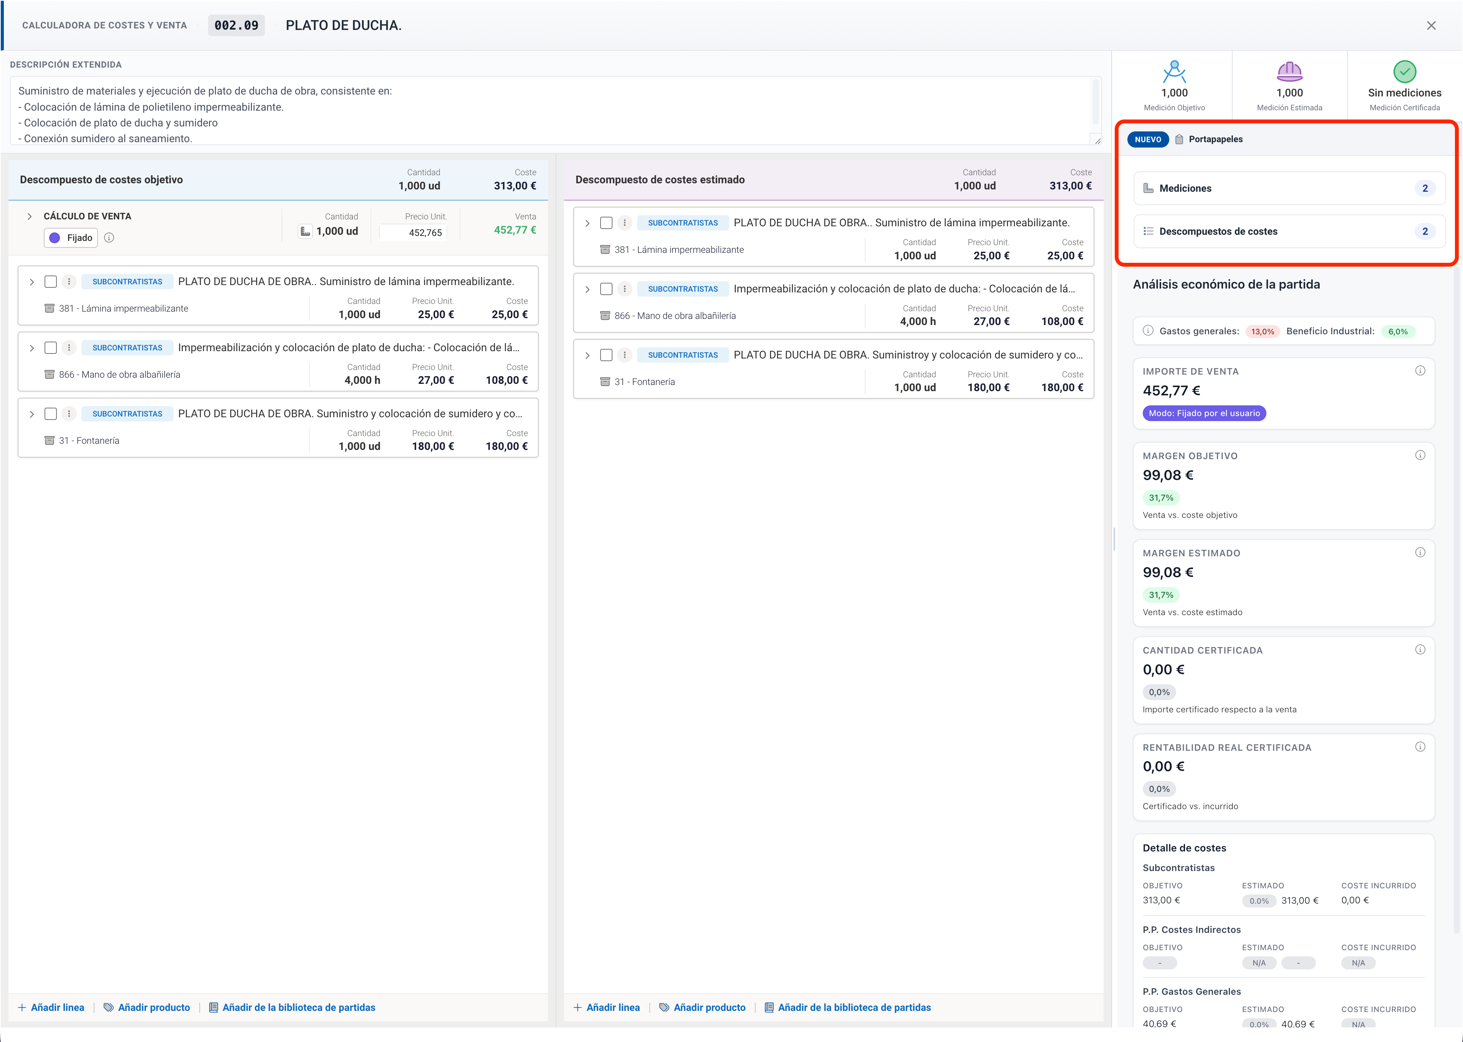
Task: Click the info icon on Importe de Venta card
Action: tap(1420, 371)
